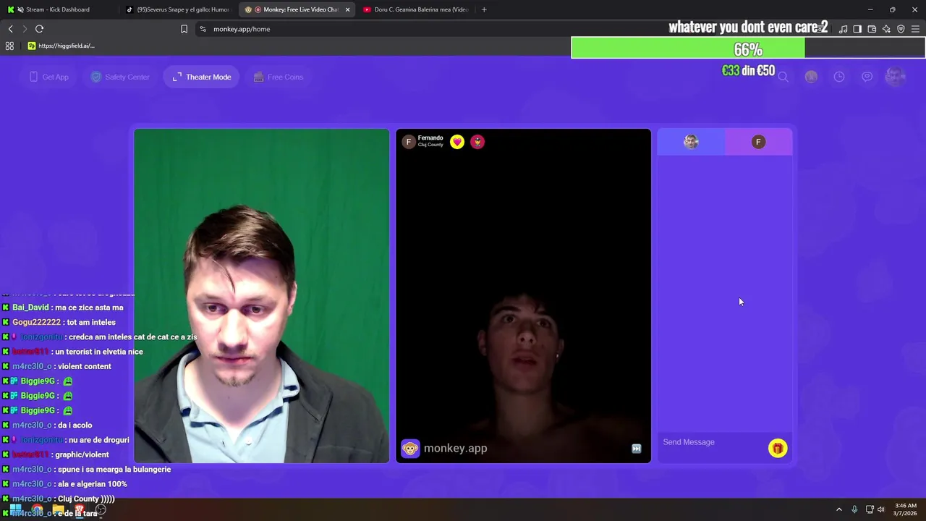Open File Explorer from the taskbar

[58, 509]
